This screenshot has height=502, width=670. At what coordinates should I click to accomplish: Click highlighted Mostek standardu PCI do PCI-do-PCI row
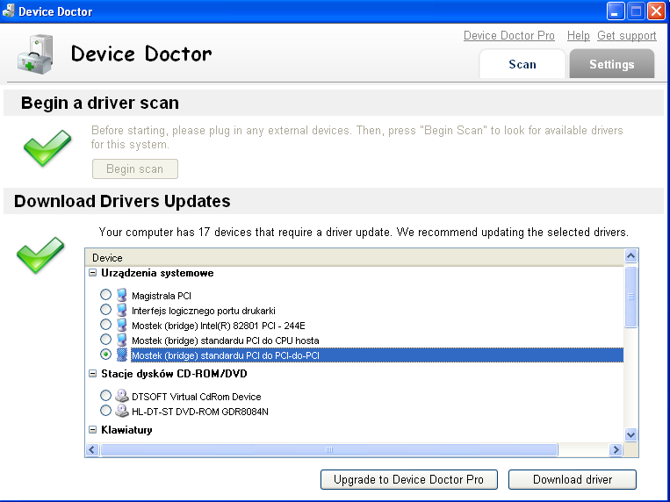tap(377, 355)
